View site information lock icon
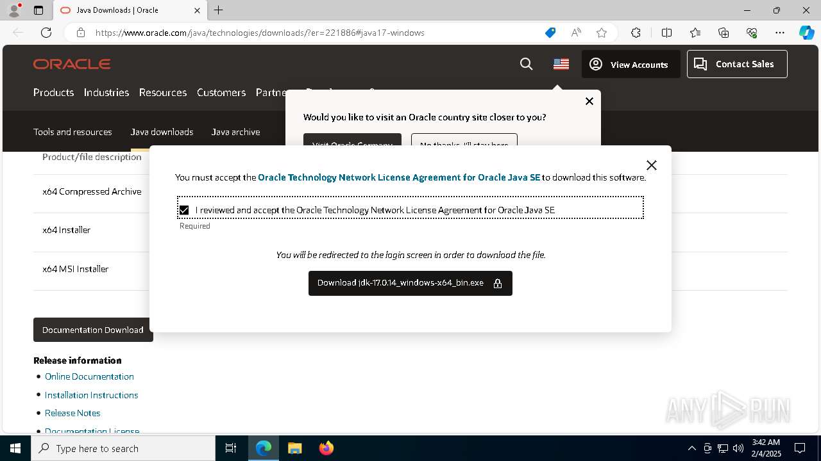 tap(81, 33)
